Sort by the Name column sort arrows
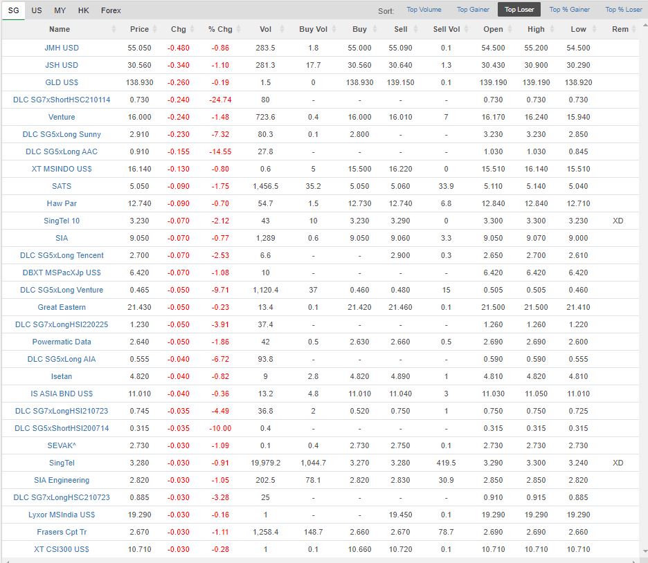This screenshot has width=648, height=563. tap(114, 29)
